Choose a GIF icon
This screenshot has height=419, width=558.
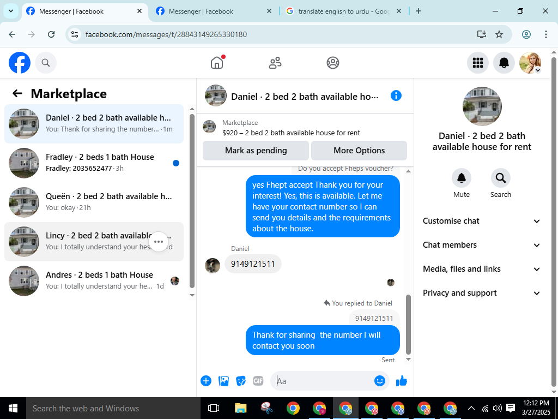[x=258, y=381]
